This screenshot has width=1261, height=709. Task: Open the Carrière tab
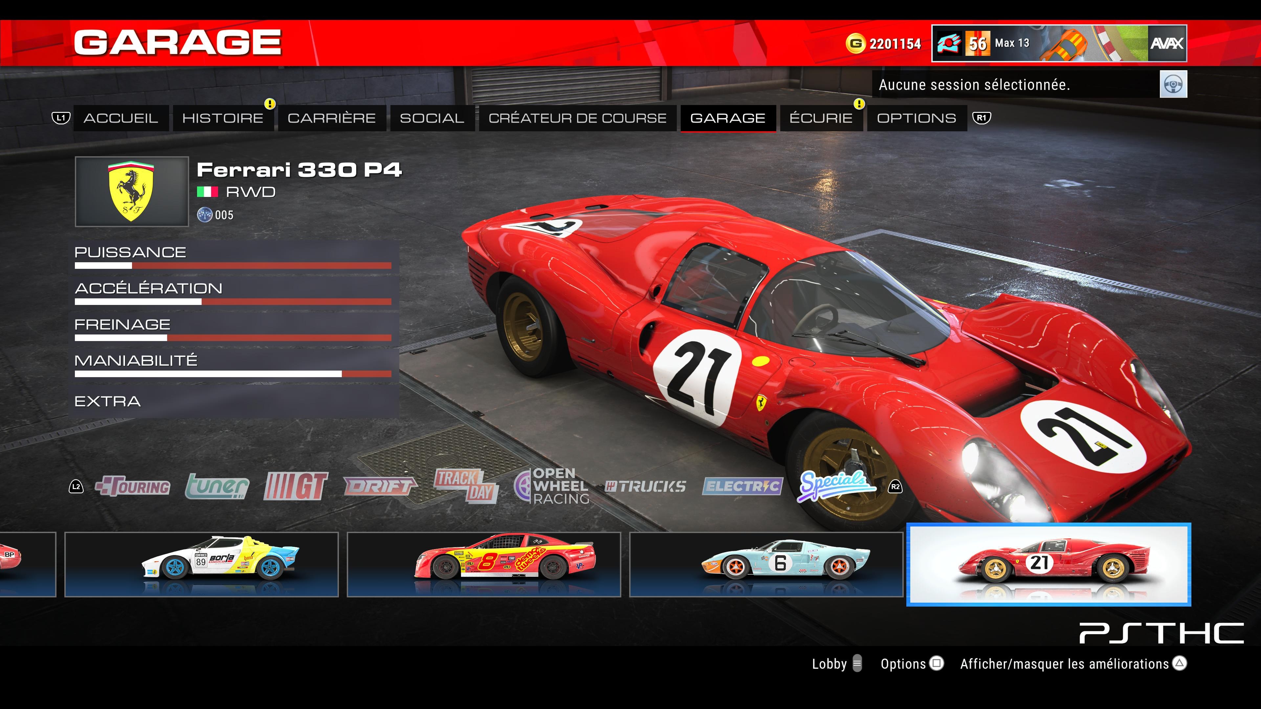[332, 118]
